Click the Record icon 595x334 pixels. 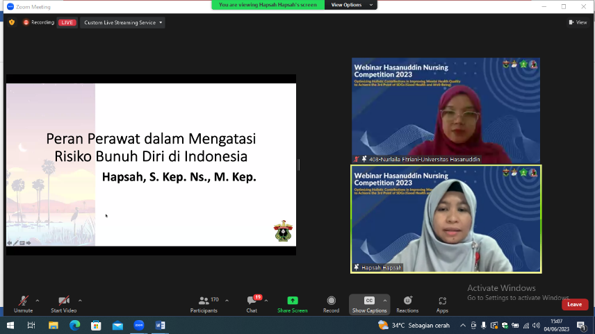[x=331, y=303]
